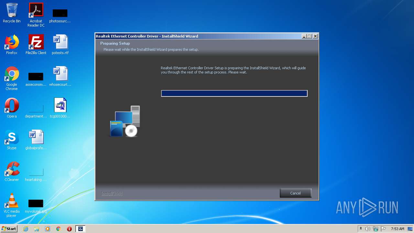414x233 pixels.
Task: Open Windows Explorer taskbar icon
Action: [x=37, y=229]
